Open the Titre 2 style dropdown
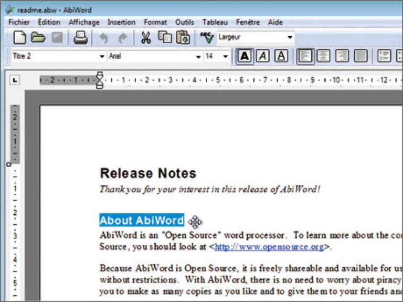The height and width of the screenshot is (302, 403). 102,56
